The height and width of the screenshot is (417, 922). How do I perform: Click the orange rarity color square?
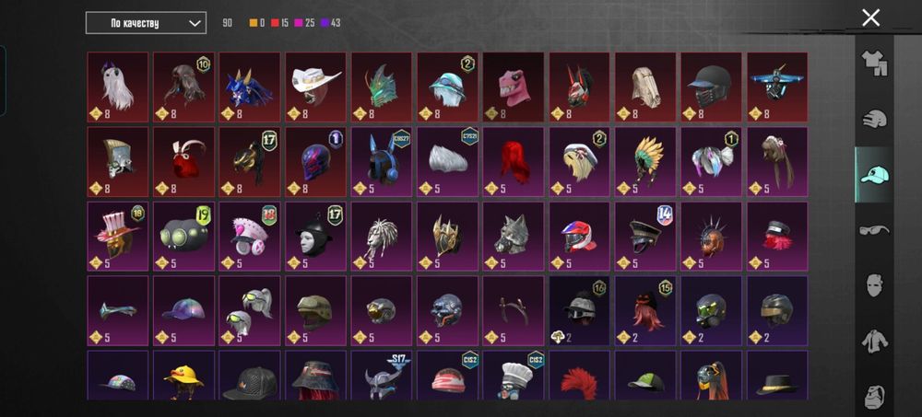point(254,23)
